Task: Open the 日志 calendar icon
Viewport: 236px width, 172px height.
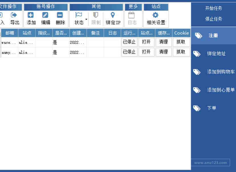Action: pyautogui.click(x=131, y=15)
